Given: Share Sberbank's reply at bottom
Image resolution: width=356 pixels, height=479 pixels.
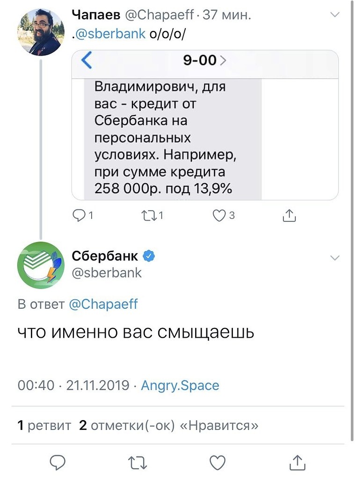Looking at the screenshot, I should point(298,462).
